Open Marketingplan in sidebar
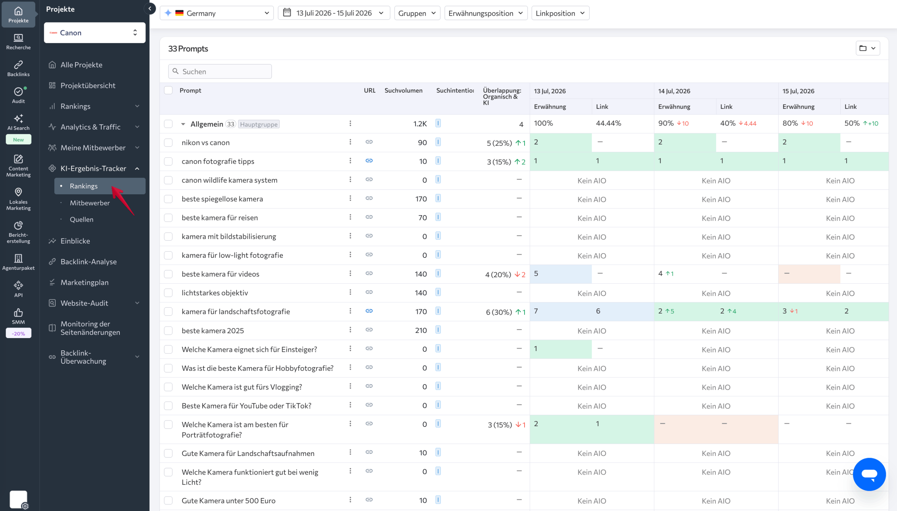The image size is (897, 511). point(84,282)
